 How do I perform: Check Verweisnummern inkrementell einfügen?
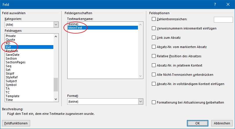(x=154, y=28)
